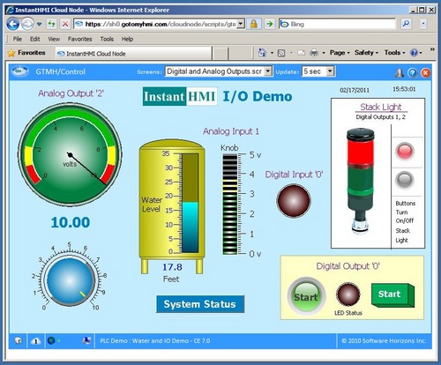Screen dimensions: 441x365
Task: Click the 10.00 analog output value
Action: click(71, 222)
